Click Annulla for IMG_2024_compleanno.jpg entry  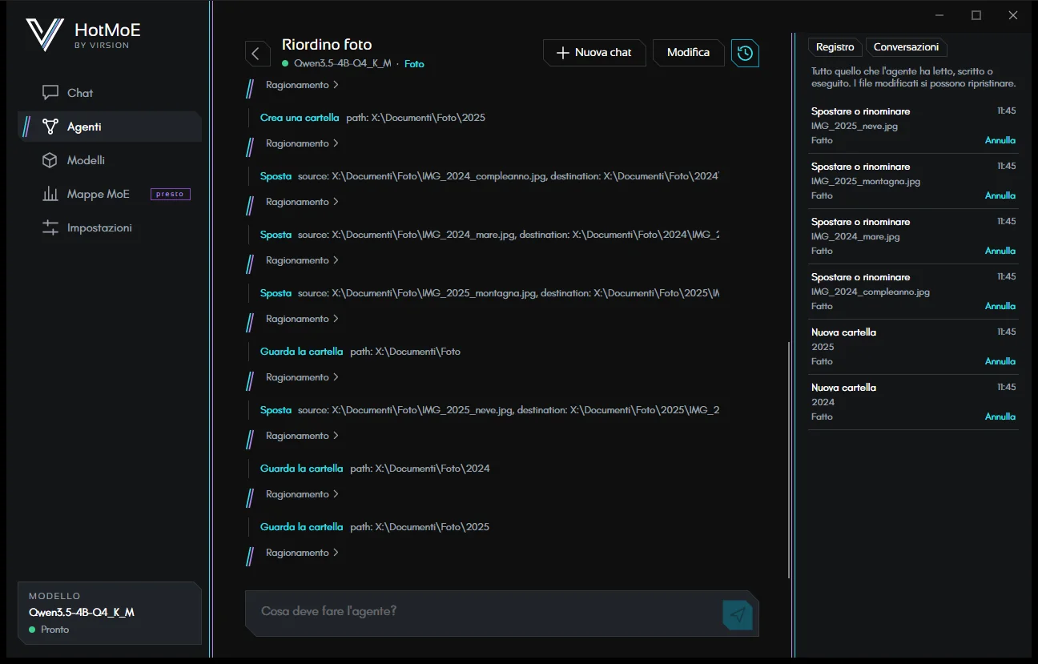coord(1000,306)
